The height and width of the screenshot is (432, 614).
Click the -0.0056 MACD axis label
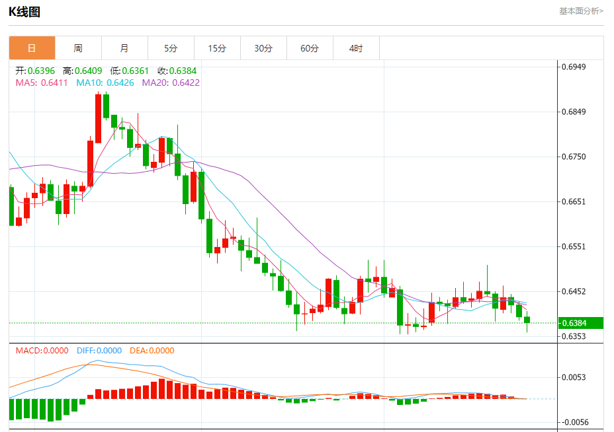point(574,422)
